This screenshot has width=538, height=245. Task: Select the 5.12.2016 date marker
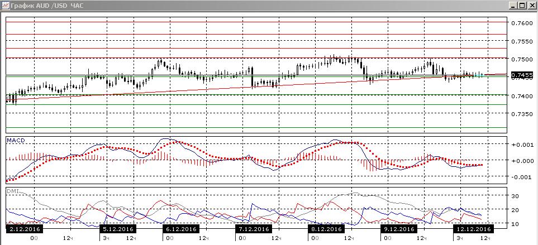pos(118,229)
